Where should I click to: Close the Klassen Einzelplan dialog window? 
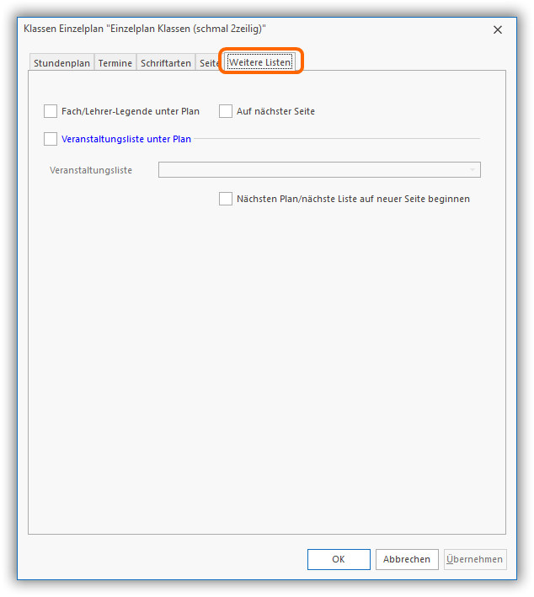coord(498,29)
